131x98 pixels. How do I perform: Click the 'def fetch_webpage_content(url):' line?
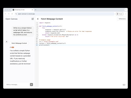pyautogui.click(x=51, y=26)
